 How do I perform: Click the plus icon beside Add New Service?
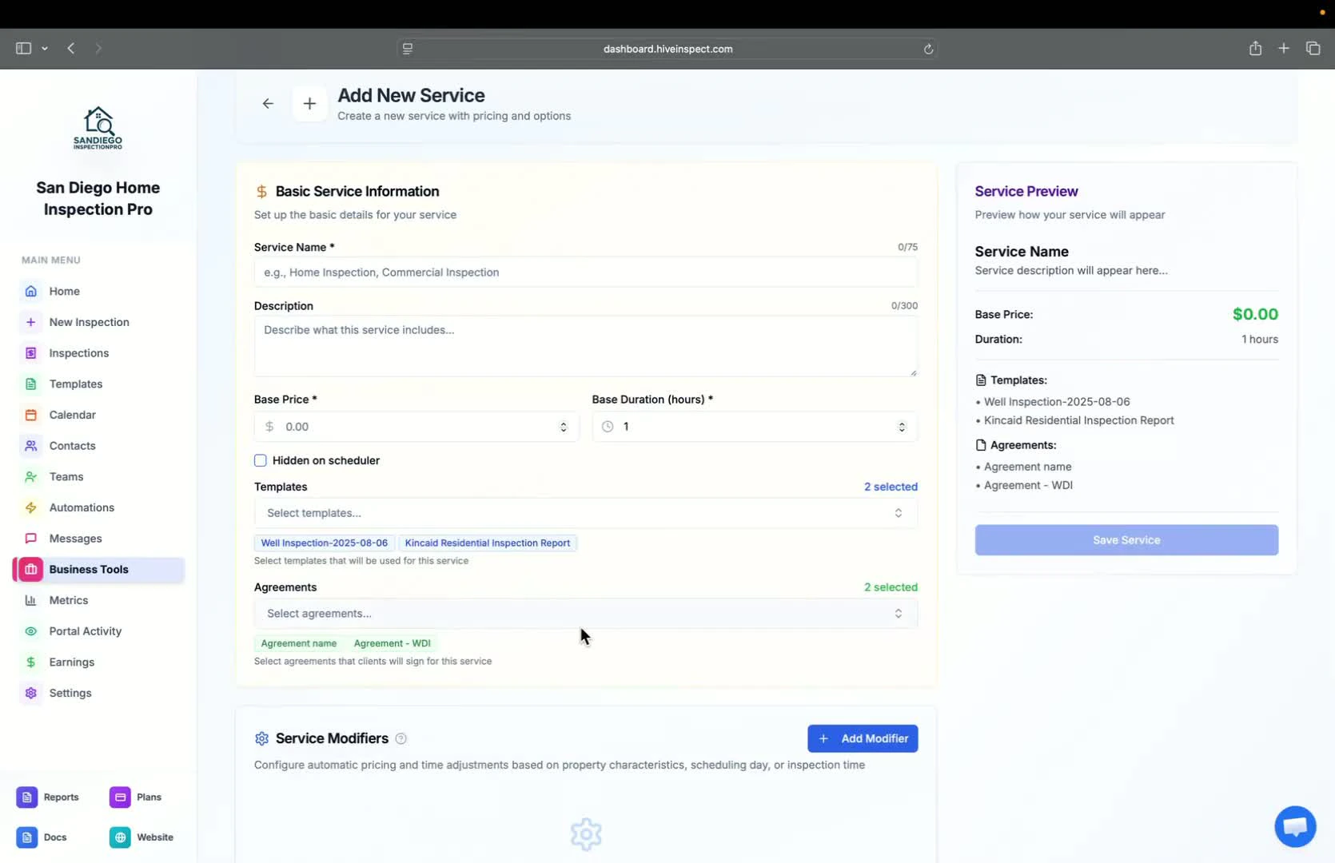pos(309,103)
